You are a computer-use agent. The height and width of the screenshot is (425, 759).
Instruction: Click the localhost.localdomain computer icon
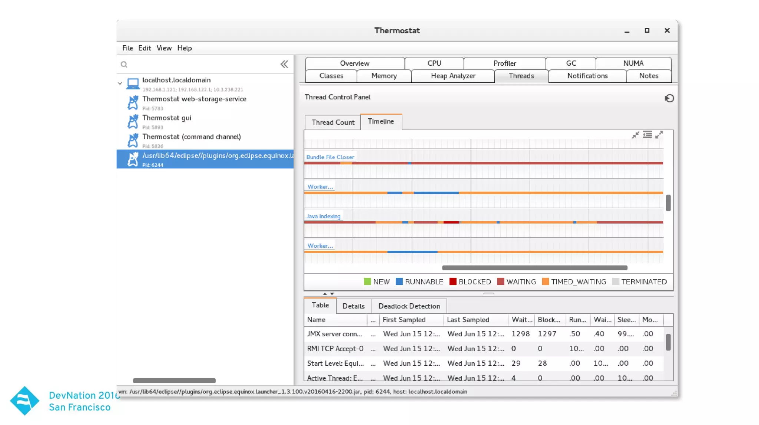133,83
